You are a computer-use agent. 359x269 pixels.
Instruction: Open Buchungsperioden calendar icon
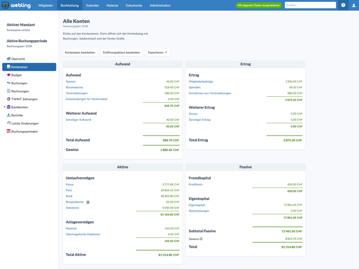8,131
